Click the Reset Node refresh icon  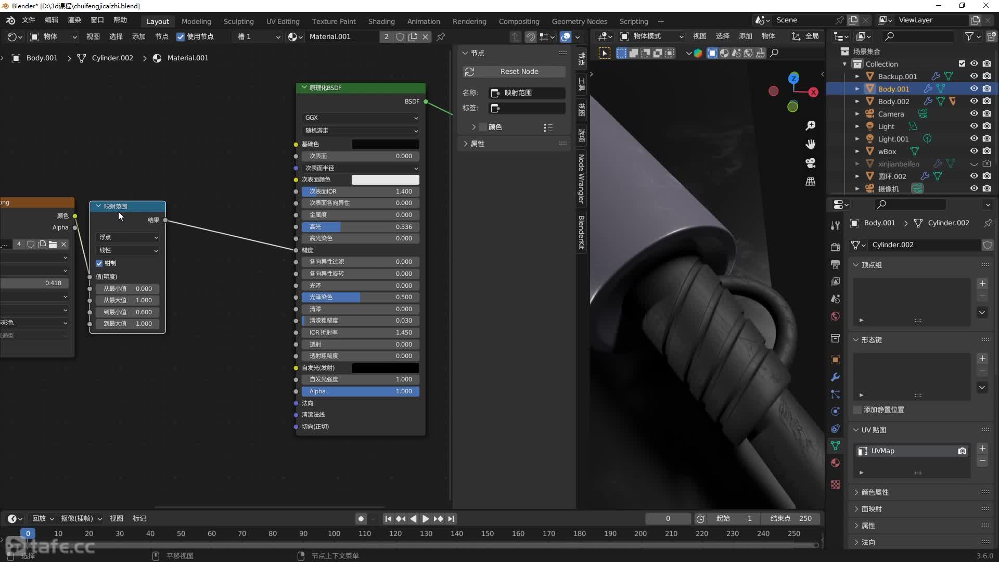(469, 71)
